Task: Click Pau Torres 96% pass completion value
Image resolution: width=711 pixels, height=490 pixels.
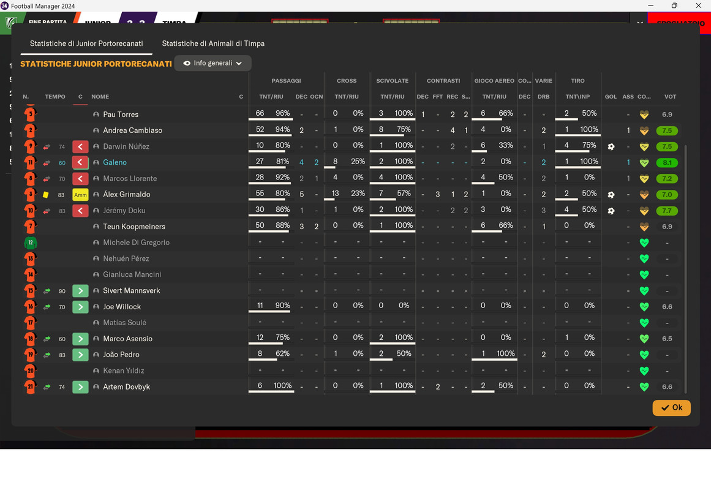Action: pyautogui.click(x=282, y=113)
